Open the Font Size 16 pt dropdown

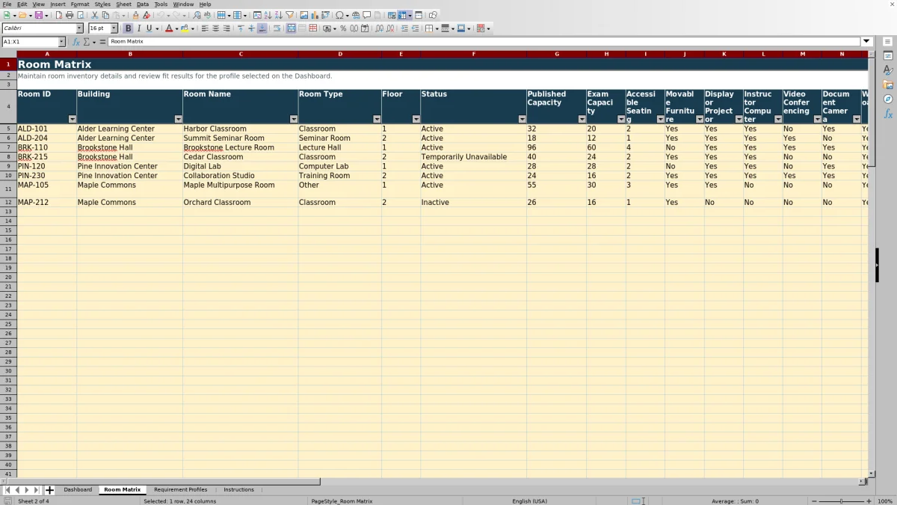click(114, 28)
